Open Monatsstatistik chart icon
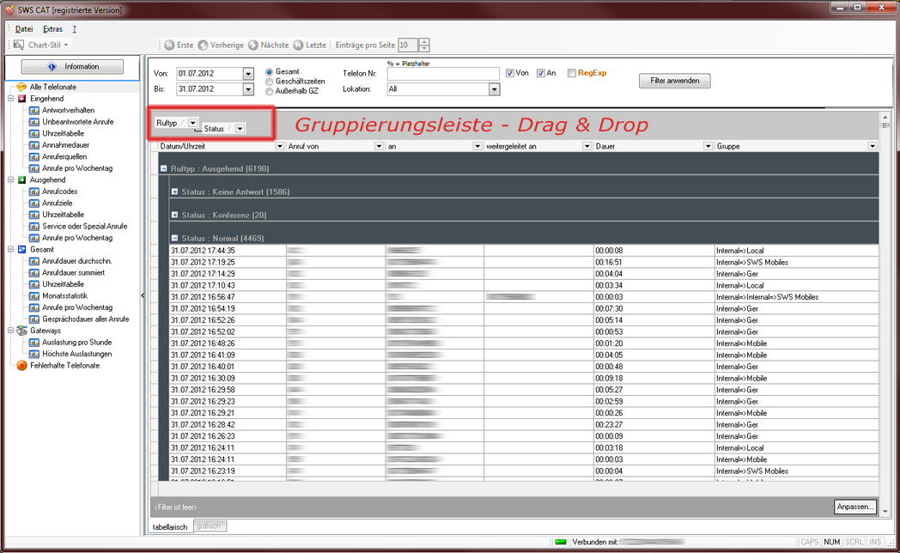 pos(33,296)
